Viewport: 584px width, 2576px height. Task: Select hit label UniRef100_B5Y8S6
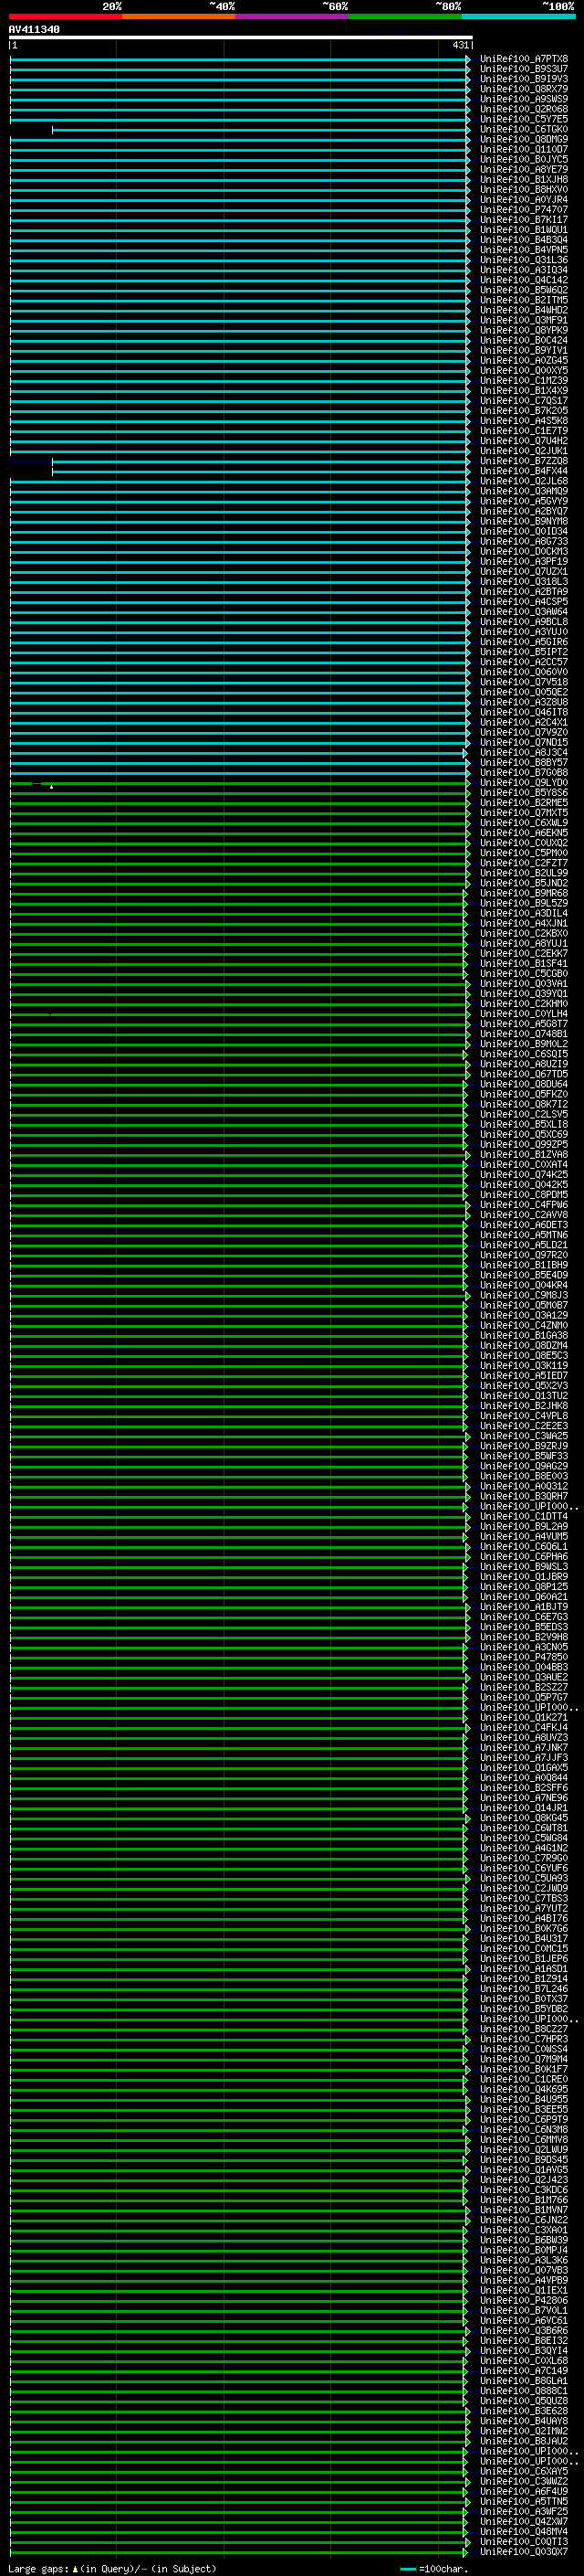pos(523,793)
